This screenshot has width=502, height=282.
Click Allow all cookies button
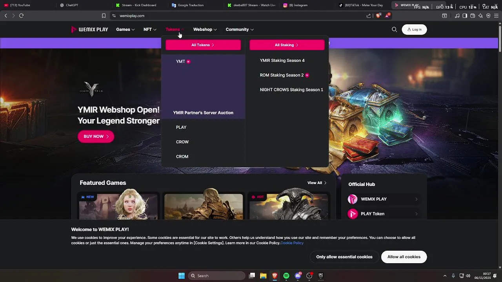pos(404,257)
